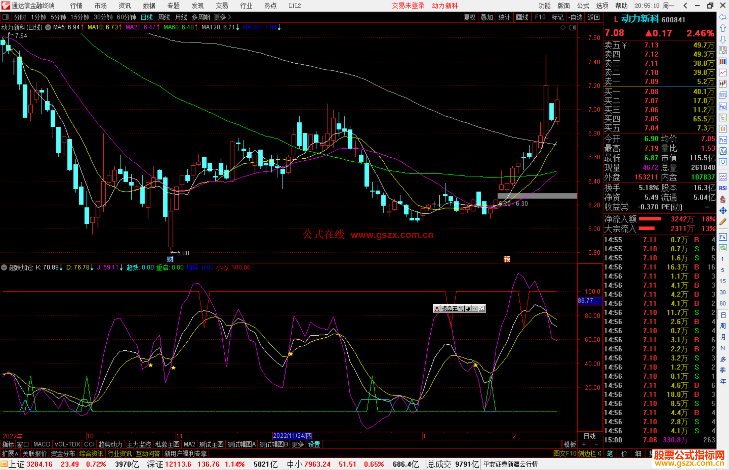729x470 pixels.
Task: Click the f(x) formula icon
Action: (x=723, y=151)
